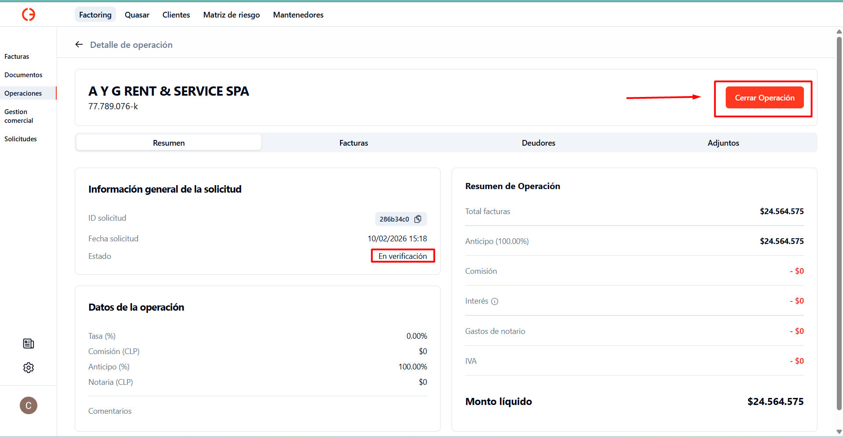Open Quasar in the top menu

[137, 15]
